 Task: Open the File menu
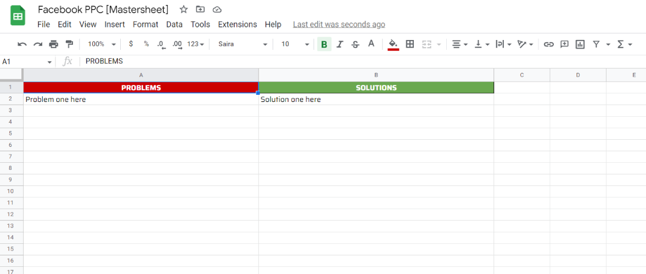coord(44,25)
